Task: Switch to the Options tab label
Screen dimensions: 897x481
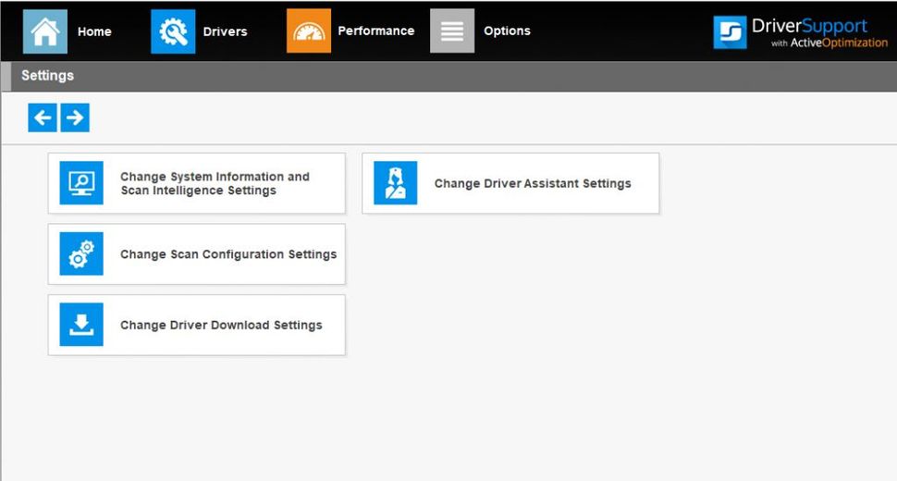Action: [507, 31]
